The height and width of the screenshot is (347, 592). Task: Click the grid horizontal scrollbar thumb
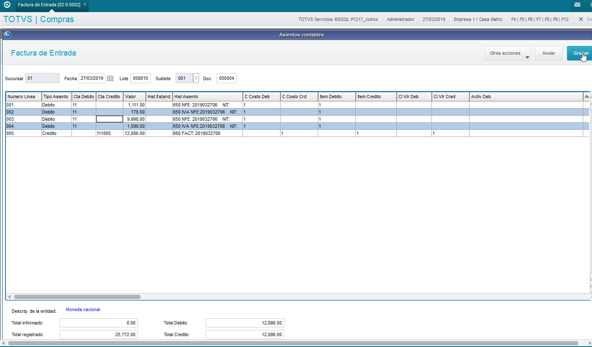click(77, 297)
